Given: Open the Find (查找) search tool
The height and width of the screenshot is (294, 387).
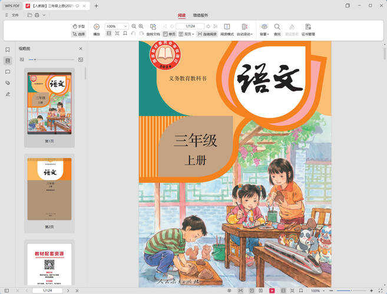Looking at the screenshot, I should click(x=277, y=27).
